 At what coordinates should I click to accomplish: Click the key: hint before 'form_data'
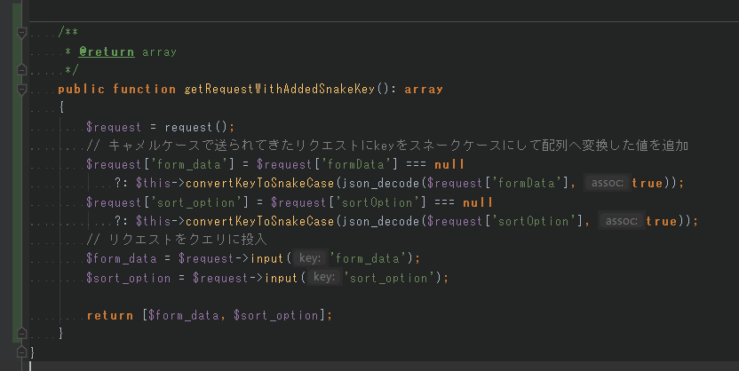[x=310, y=258]
